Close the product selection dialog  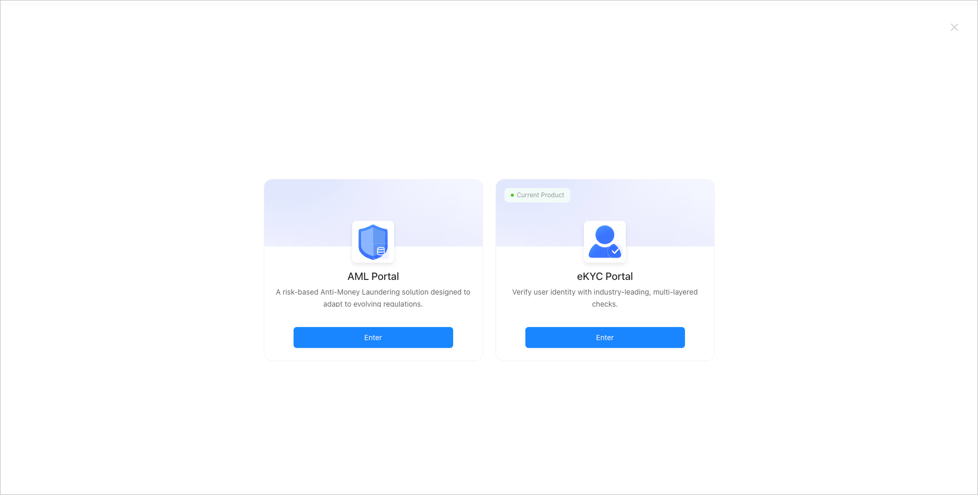[x=954, y=27]
